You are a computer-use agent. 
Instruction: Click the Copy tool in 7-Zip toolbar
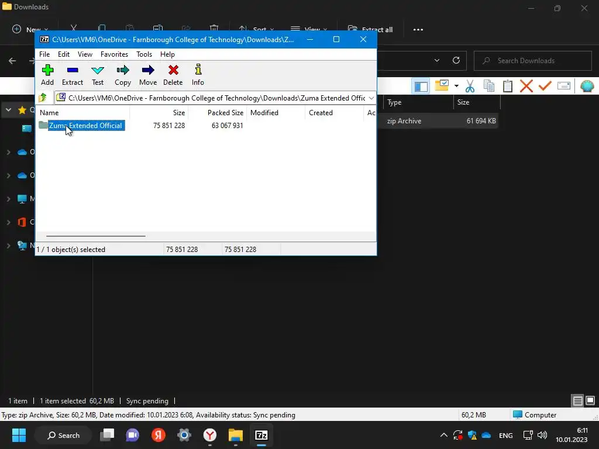[123, 75]
